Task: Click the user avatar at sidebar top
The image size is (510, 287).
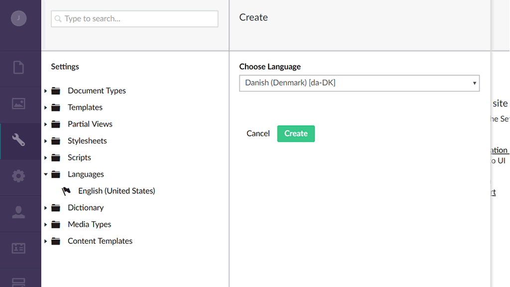Action: 18,18
